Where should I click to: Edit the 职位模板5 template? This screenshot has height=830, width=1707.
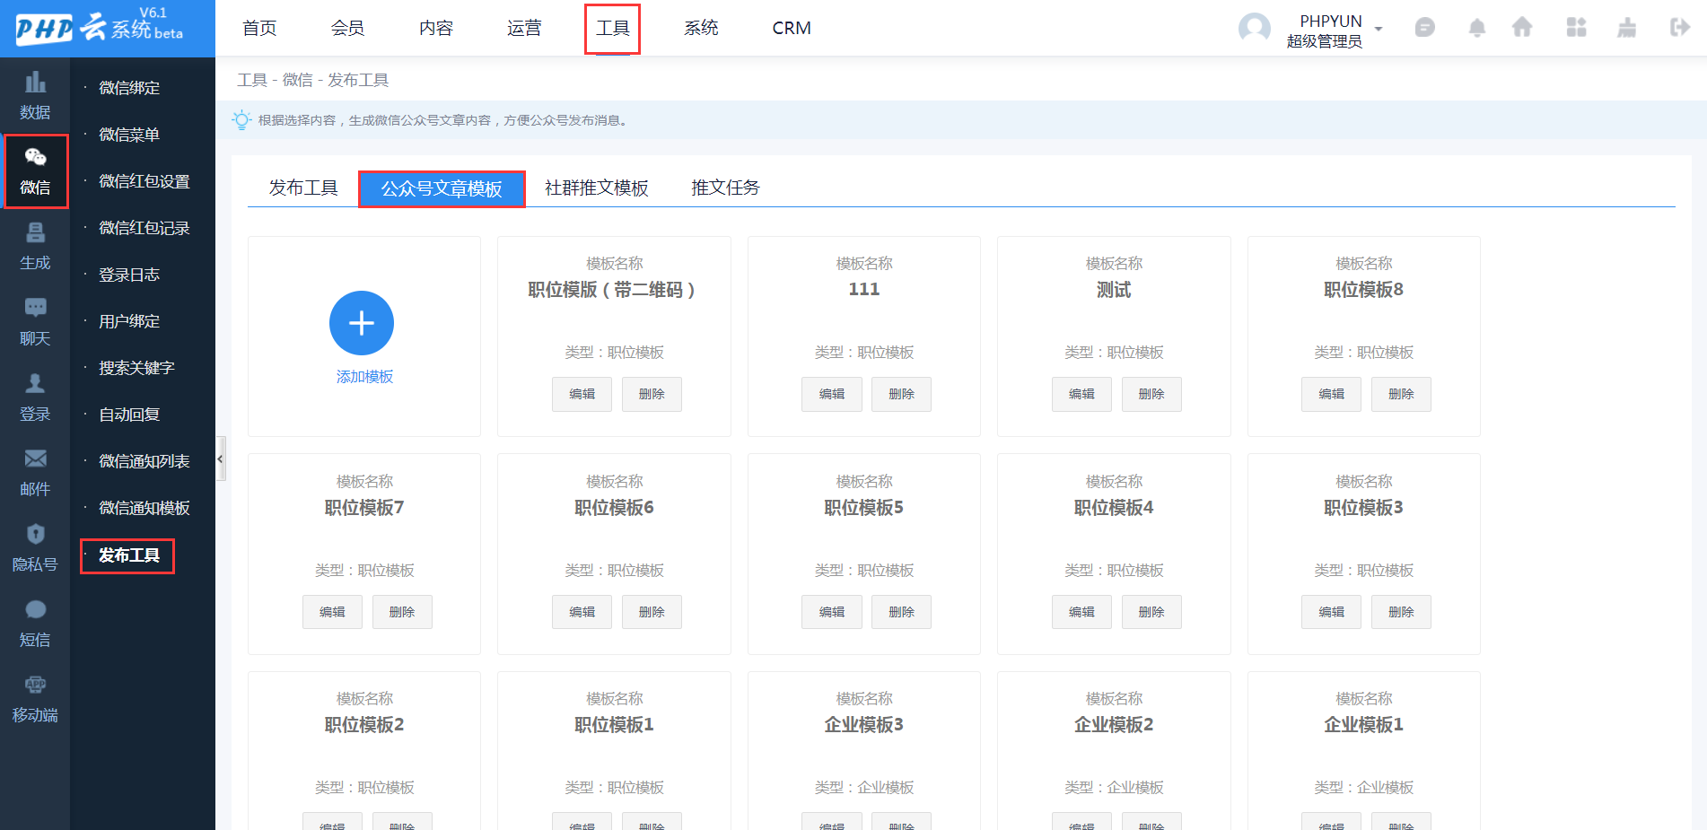click(831, 612)
